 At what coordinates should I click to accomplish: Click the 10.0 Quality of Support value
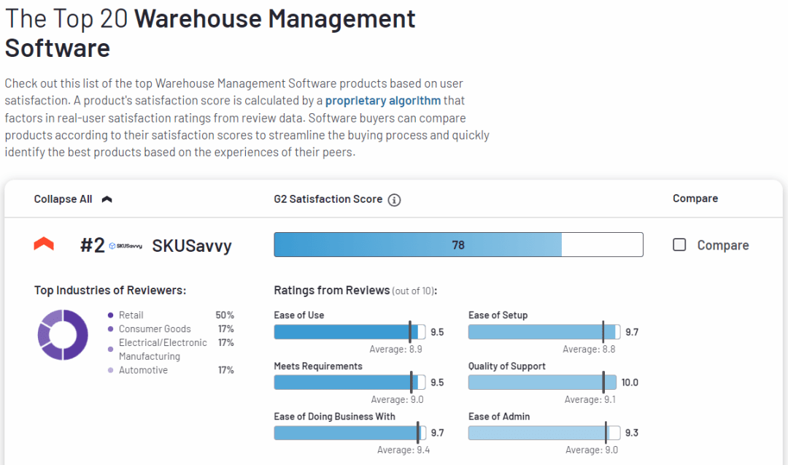pos(630,383)
